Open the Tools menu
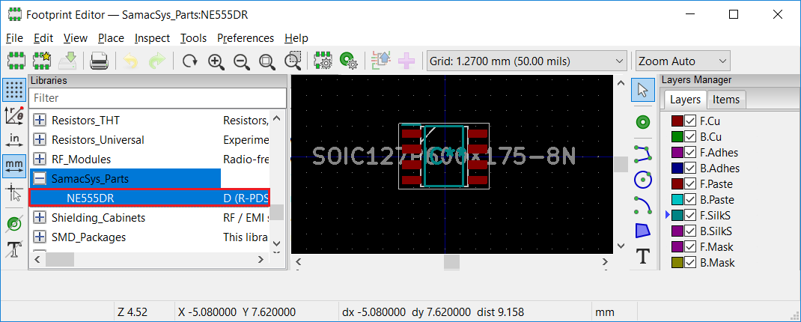801x322 pixels. coord(194,38)
